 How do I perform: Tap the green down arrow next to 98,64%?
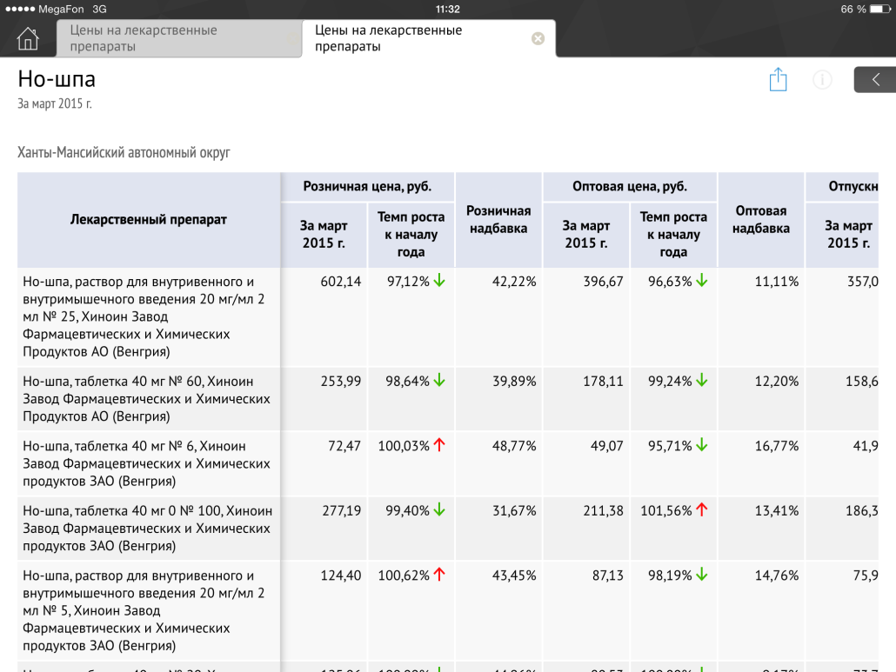[x=438, y=380]
